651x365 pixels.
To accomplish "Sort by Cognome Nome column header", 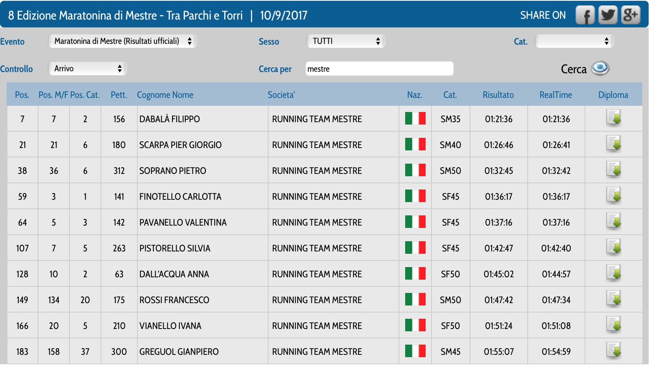I will [165, 95].
